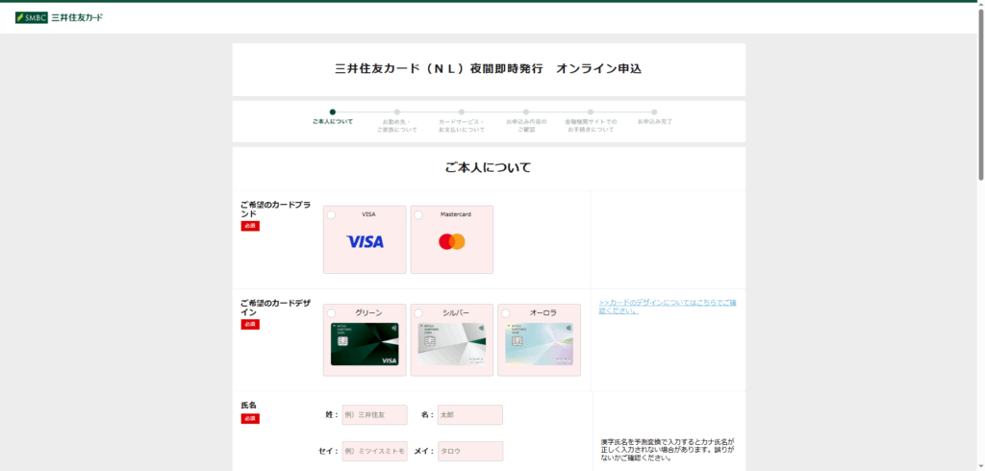Click the VISA logo image

[x=365, y=241]
